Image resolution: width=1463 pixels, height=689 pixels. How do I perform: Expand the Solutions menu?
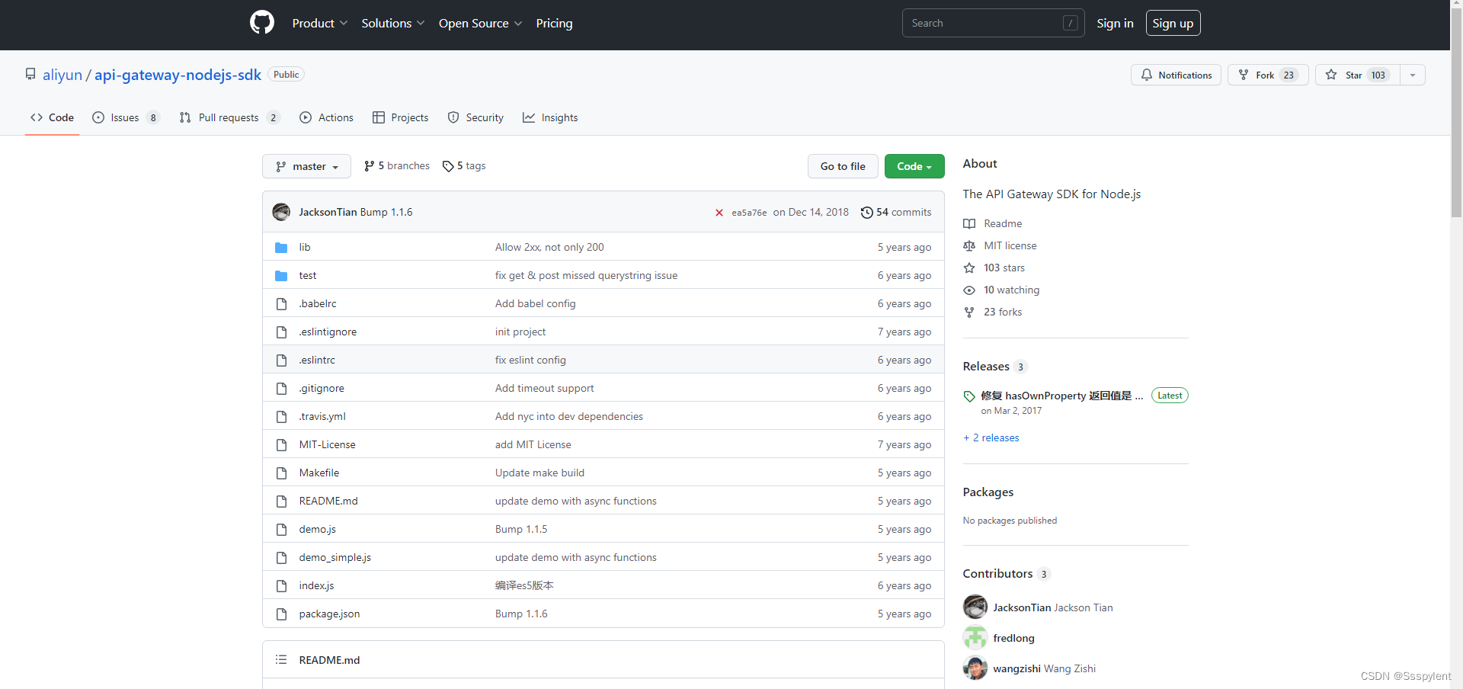pos(393,23)
